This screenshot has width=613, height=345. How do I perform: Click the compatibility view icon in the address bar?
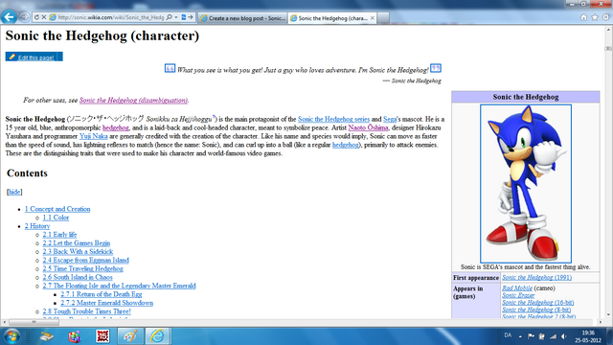click(183, 17)
